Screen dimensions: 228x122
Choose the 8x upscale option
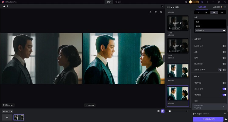click(x=222, y=12)
